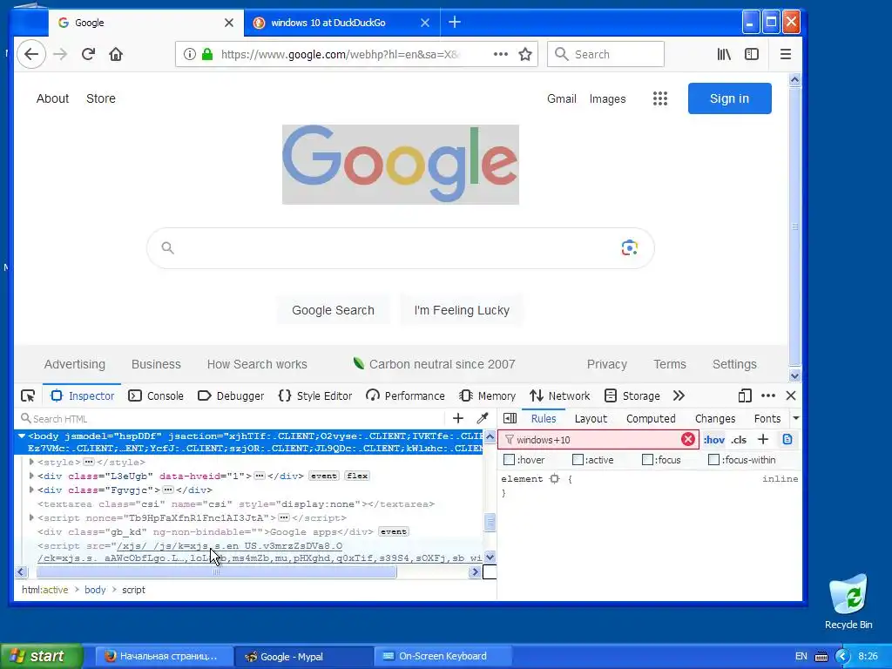Open the Network tab
The image size is (892, 669).
pyautogui.click(x=560, y=395)
